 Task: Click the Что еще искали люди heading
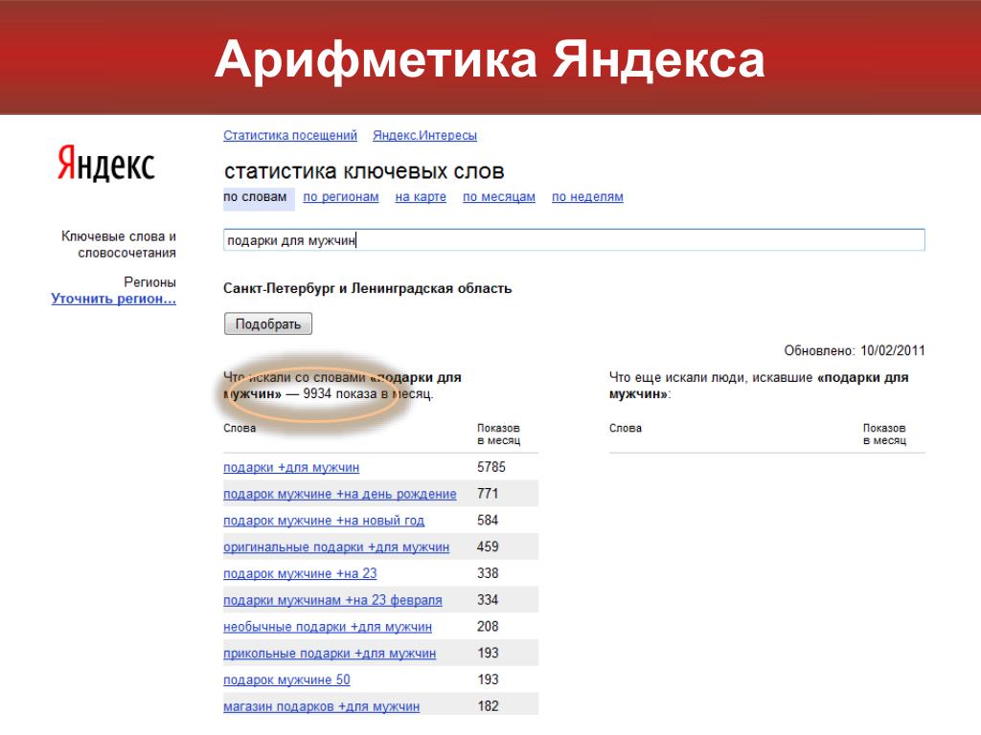click(x=759, y=386)
